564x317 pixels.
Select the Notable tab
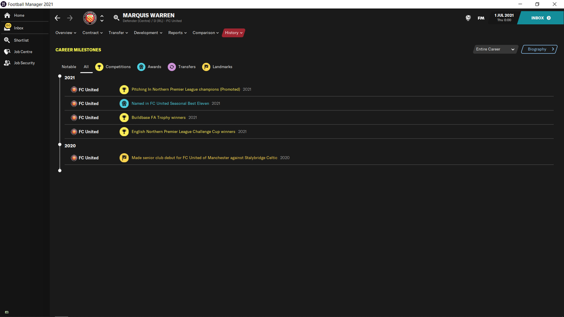point(69,67)
